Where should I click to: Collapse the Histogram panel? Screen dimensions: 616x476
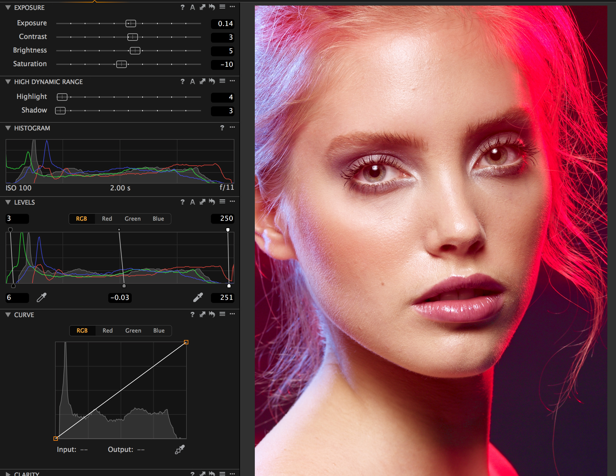click(8, 128)
